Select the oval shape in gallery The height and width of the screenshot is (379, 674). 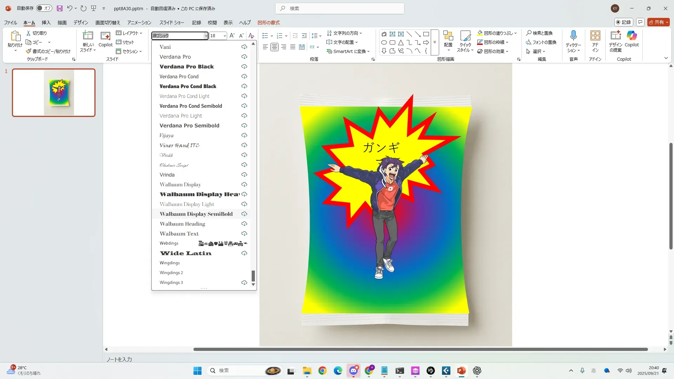point(384,43)
